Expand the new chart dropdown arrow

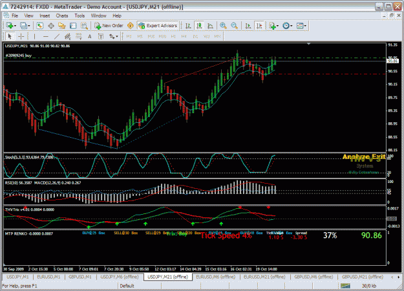(x=16, y=25)
